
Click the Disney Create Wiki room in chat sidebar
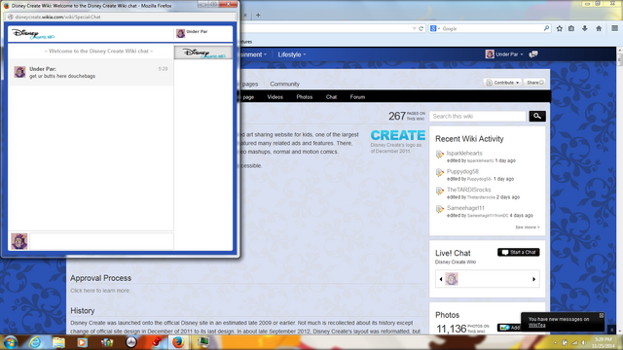pos(203,52)
